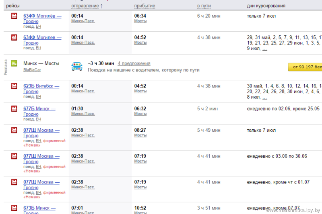Click the train icon beside 623Б Витебск — Гродно
Screen dimensions: 322x214
pyautogui.click(x=14, y=86)
